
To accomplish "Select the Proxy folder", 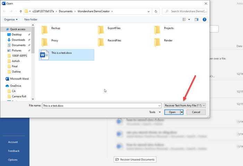I will click(x=50, y=42).
